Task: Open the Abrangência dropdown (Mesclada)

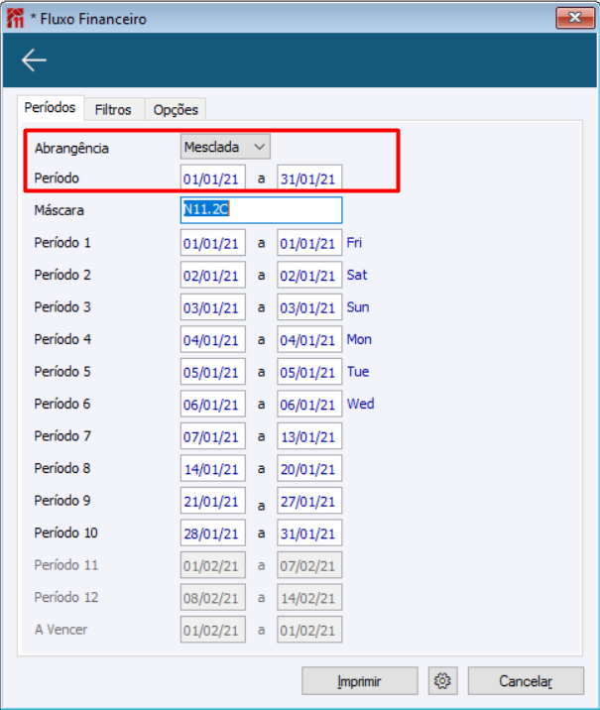Action: [x=225, y=147]
